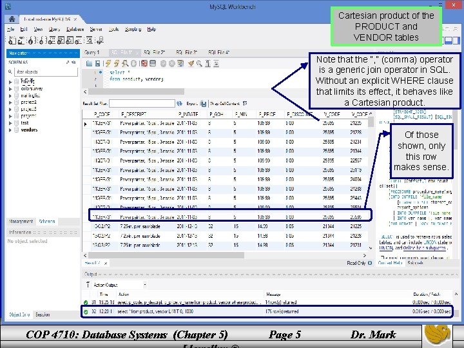Click the Filter objects search field

point(46,72)
